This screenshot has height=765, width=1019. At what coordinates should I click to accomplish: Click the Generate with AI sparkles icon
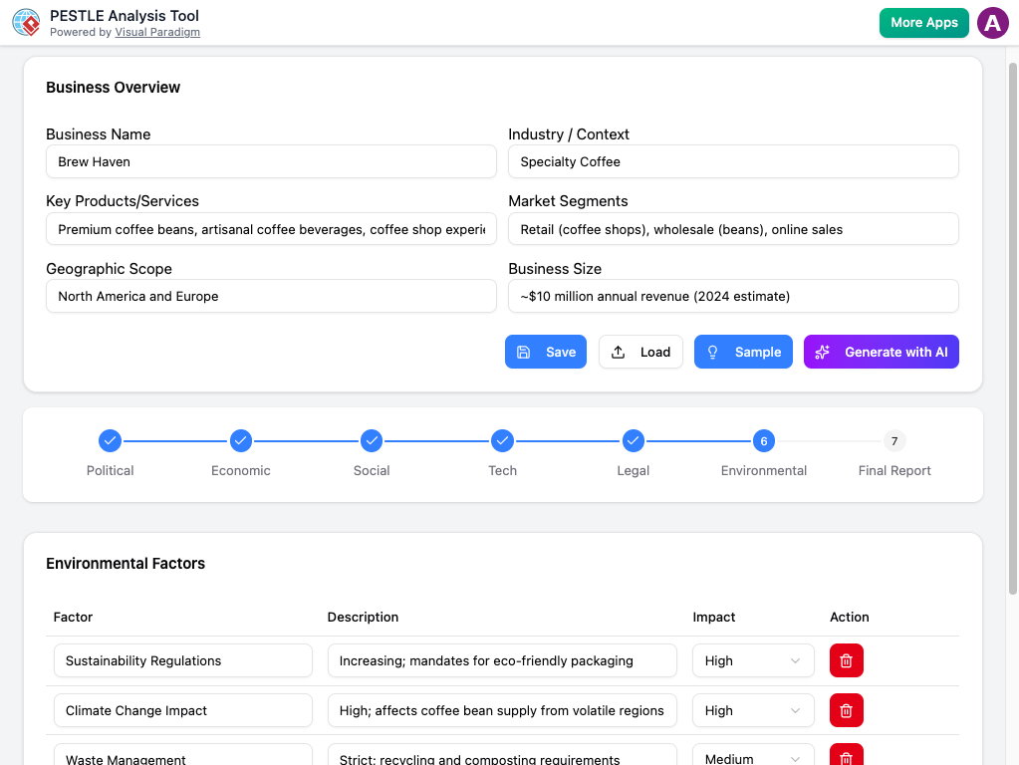tap(822, 352)
